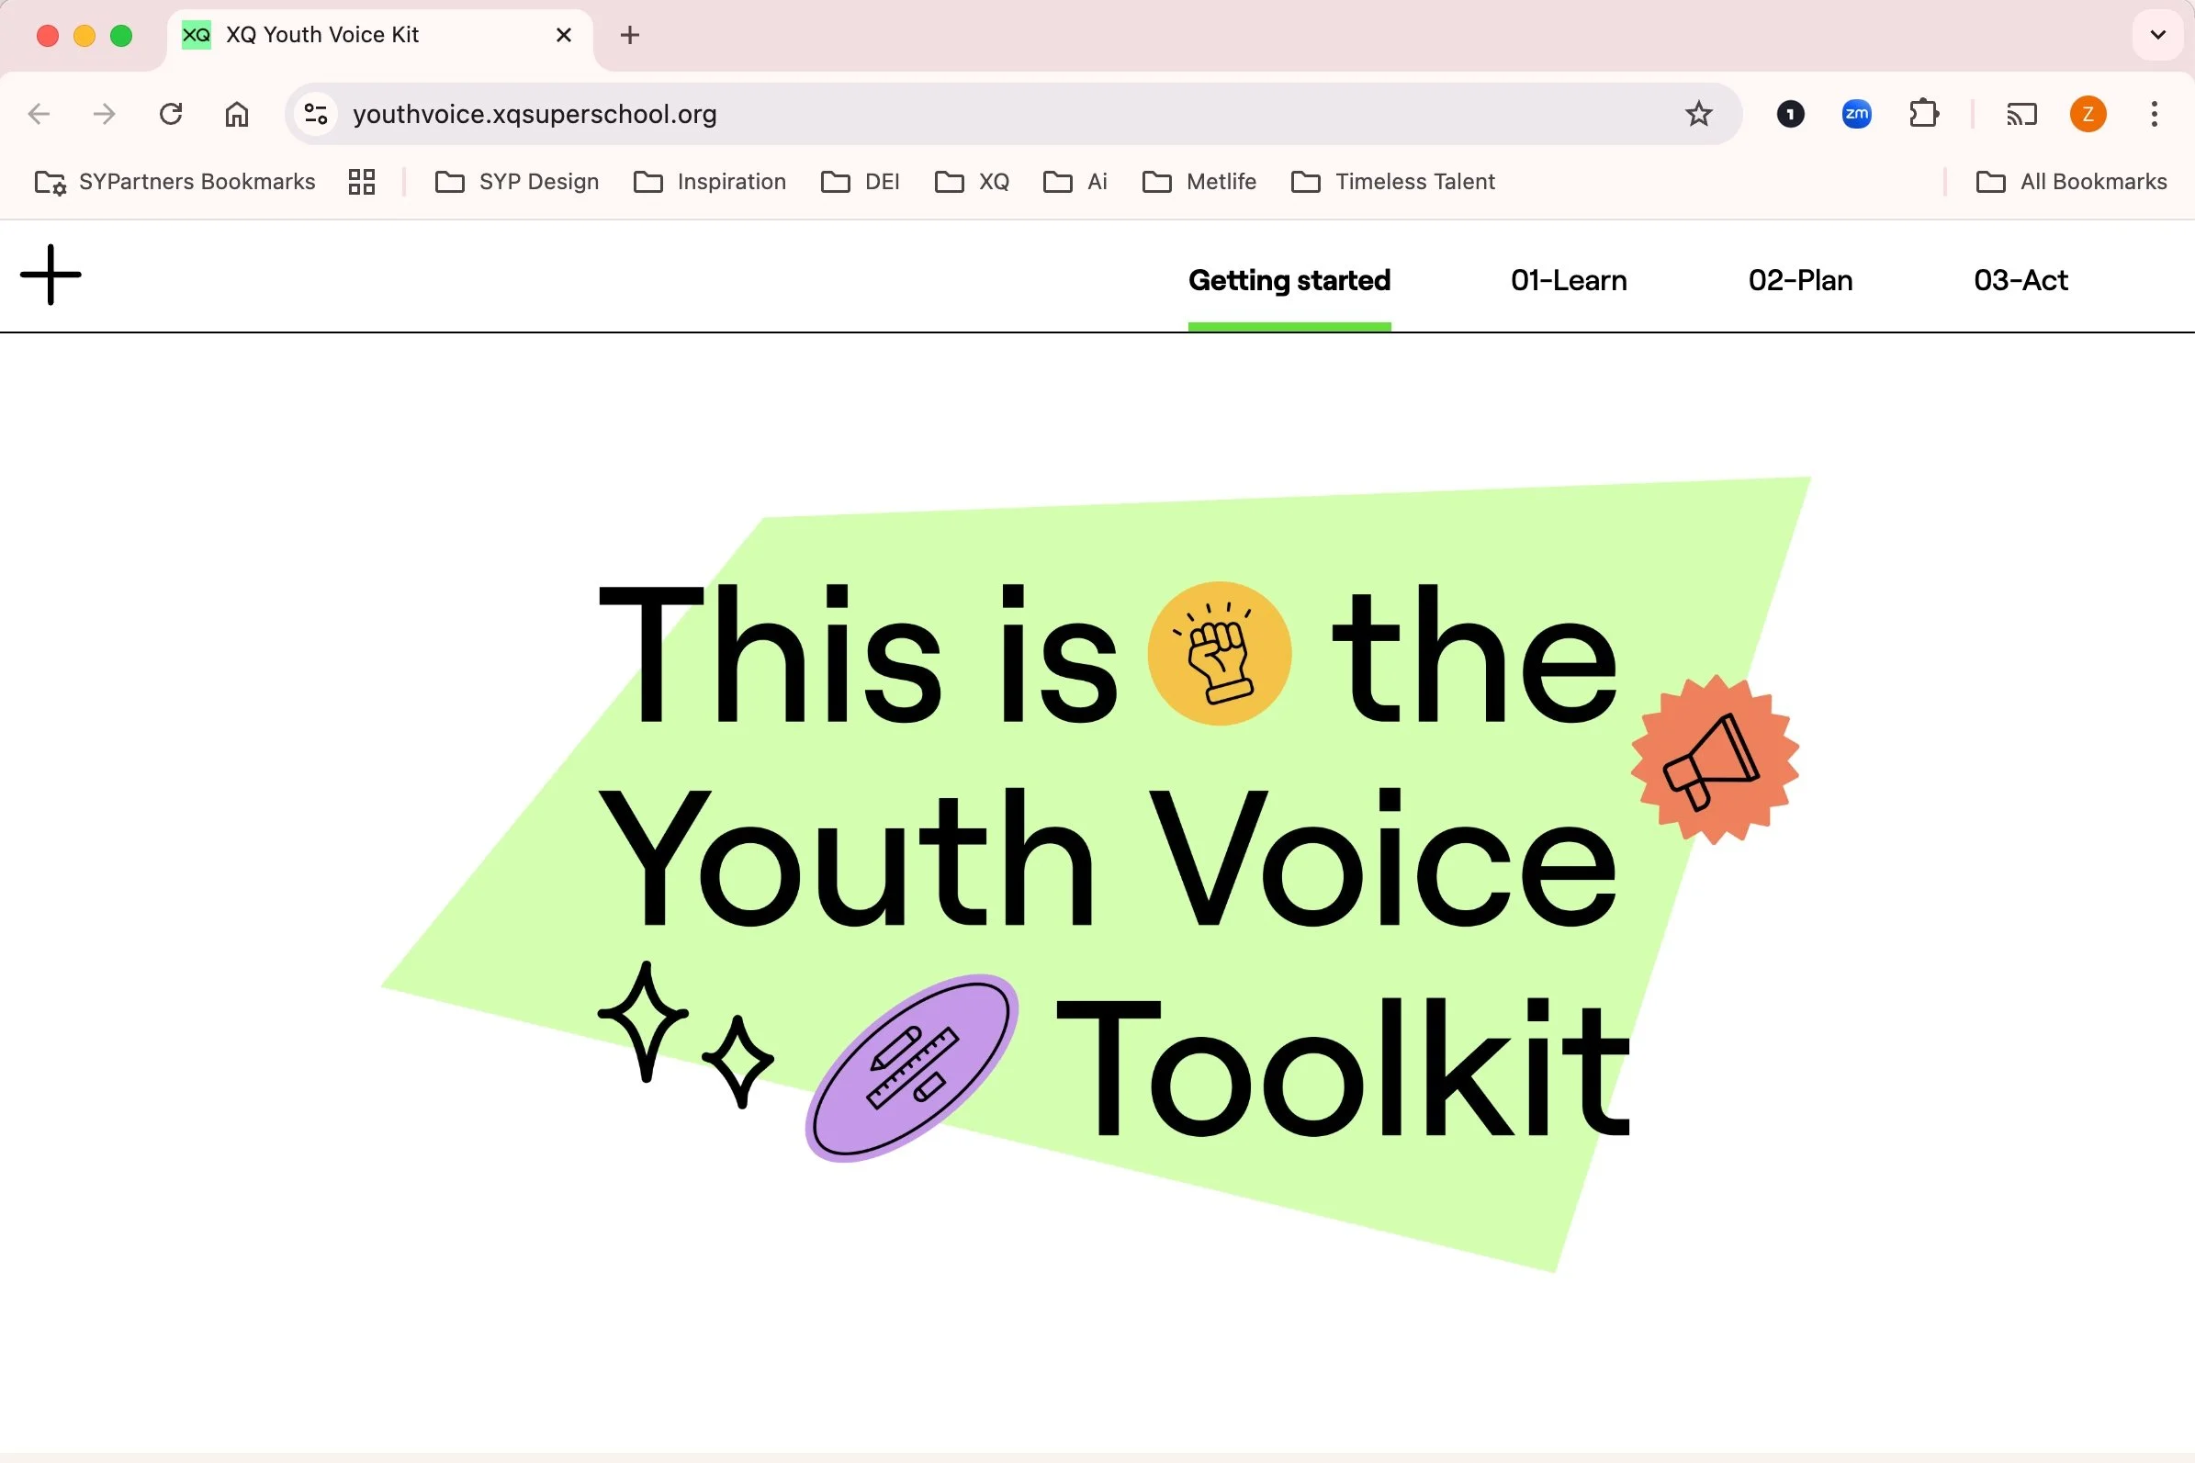The height and width of the screenshot is (1463, 2195).
Task: Open the plus menu icon on page
Action: click(x=51, y=276)
